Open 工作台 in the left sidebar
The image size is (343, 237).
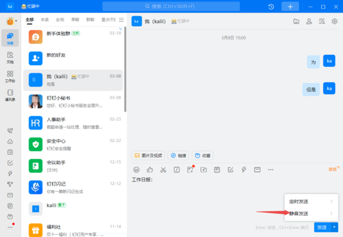tap(10, 76)
